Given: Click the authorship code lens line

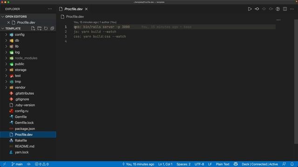Looking at the screenshot, I should point(95,22).
